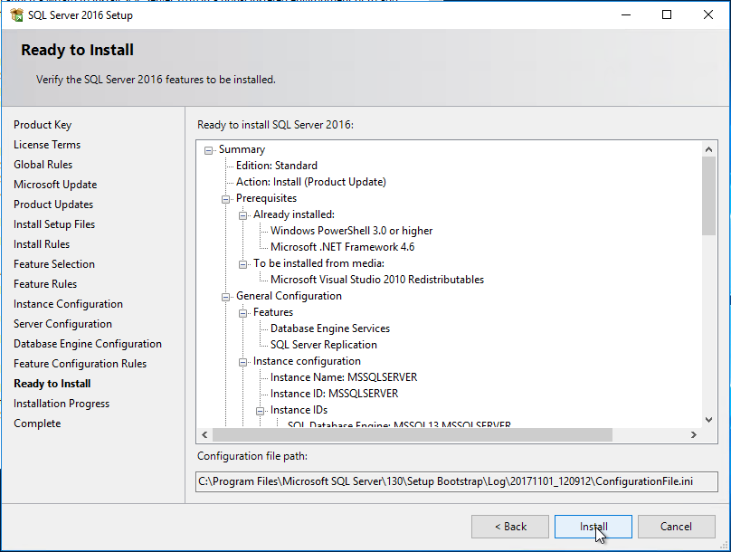Screen dimensions: 731x552
Task: Select the Installation Progress step
Action: 62,404
